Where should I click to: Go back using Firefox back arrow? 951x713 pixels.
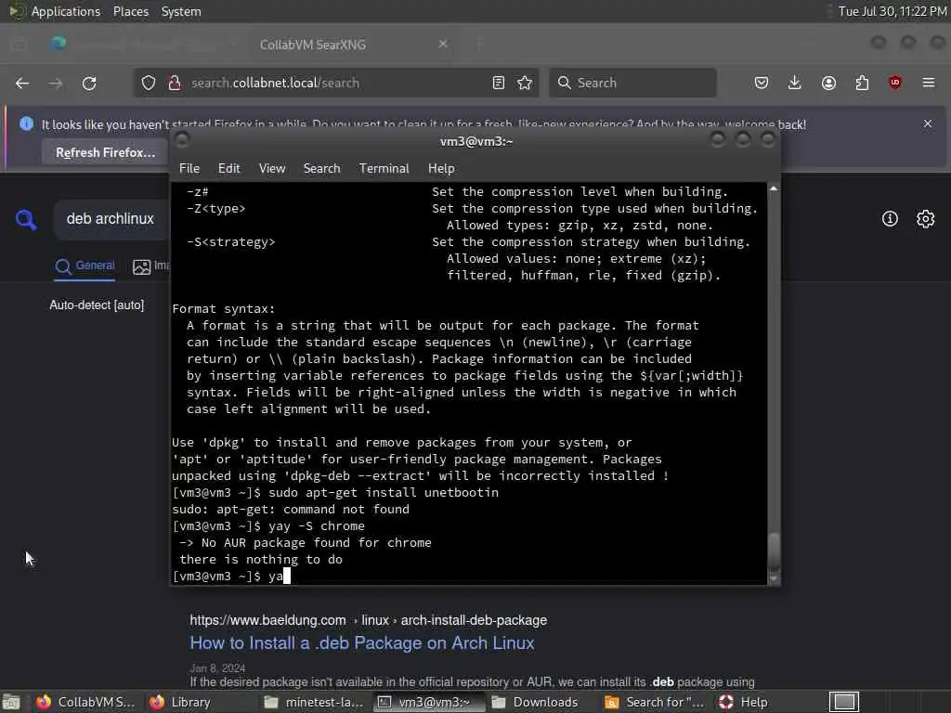click(22, 83)
